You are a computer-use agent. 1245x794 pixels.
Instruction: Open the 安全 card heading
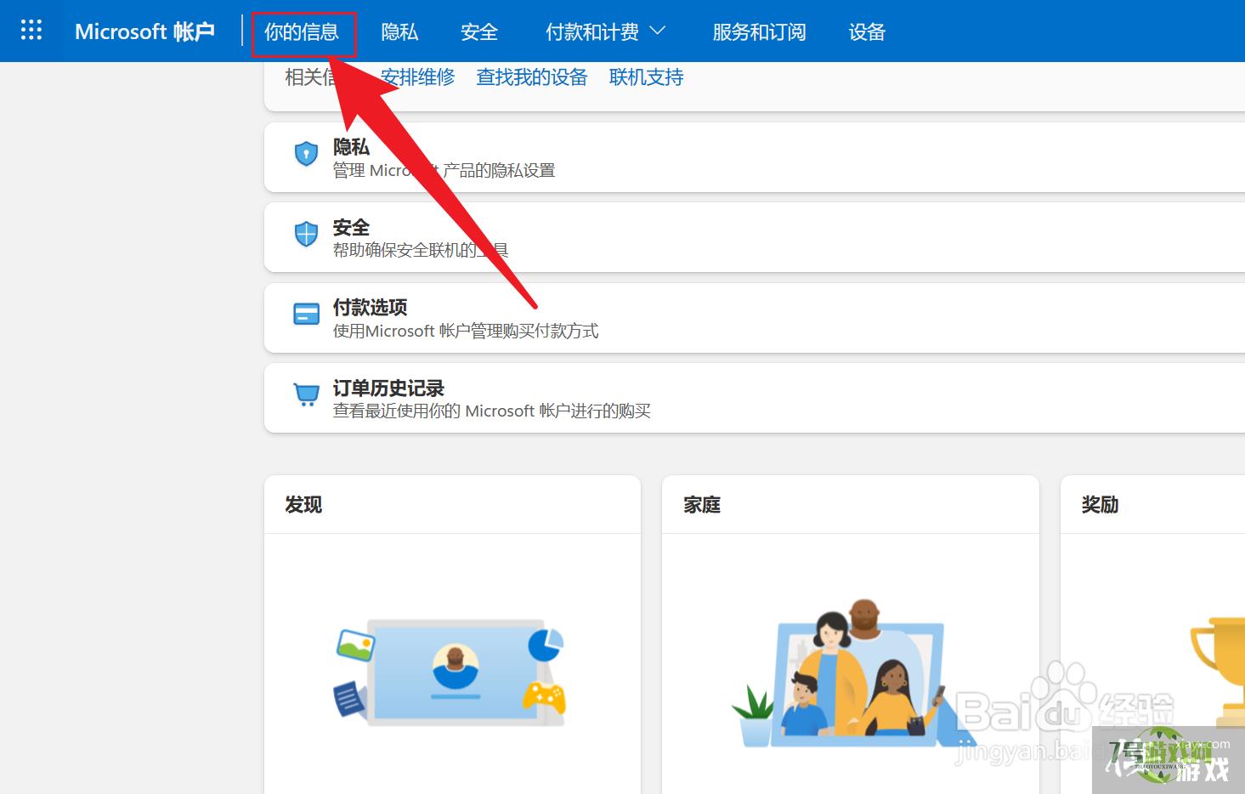point(351,227)
